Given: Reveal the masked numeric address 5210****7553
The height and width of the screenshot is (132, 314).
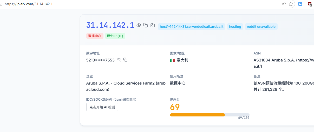Looking at the screenshot, I should click(x=119, y=60).
